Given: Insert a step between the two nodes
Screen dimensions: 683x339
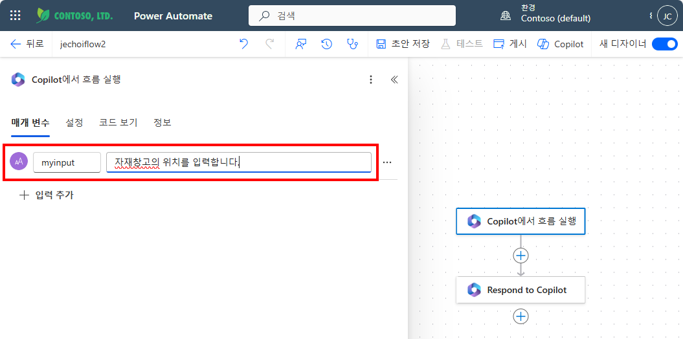Looking at the screenshot, I should pyautogui.click(x=521, y=256).
